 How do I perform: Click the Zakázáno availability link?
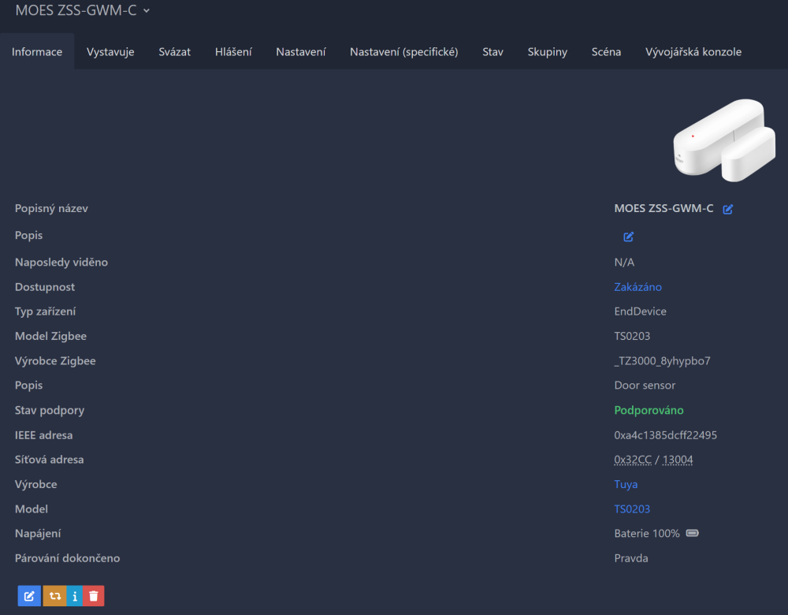click(x=637, y=287)
